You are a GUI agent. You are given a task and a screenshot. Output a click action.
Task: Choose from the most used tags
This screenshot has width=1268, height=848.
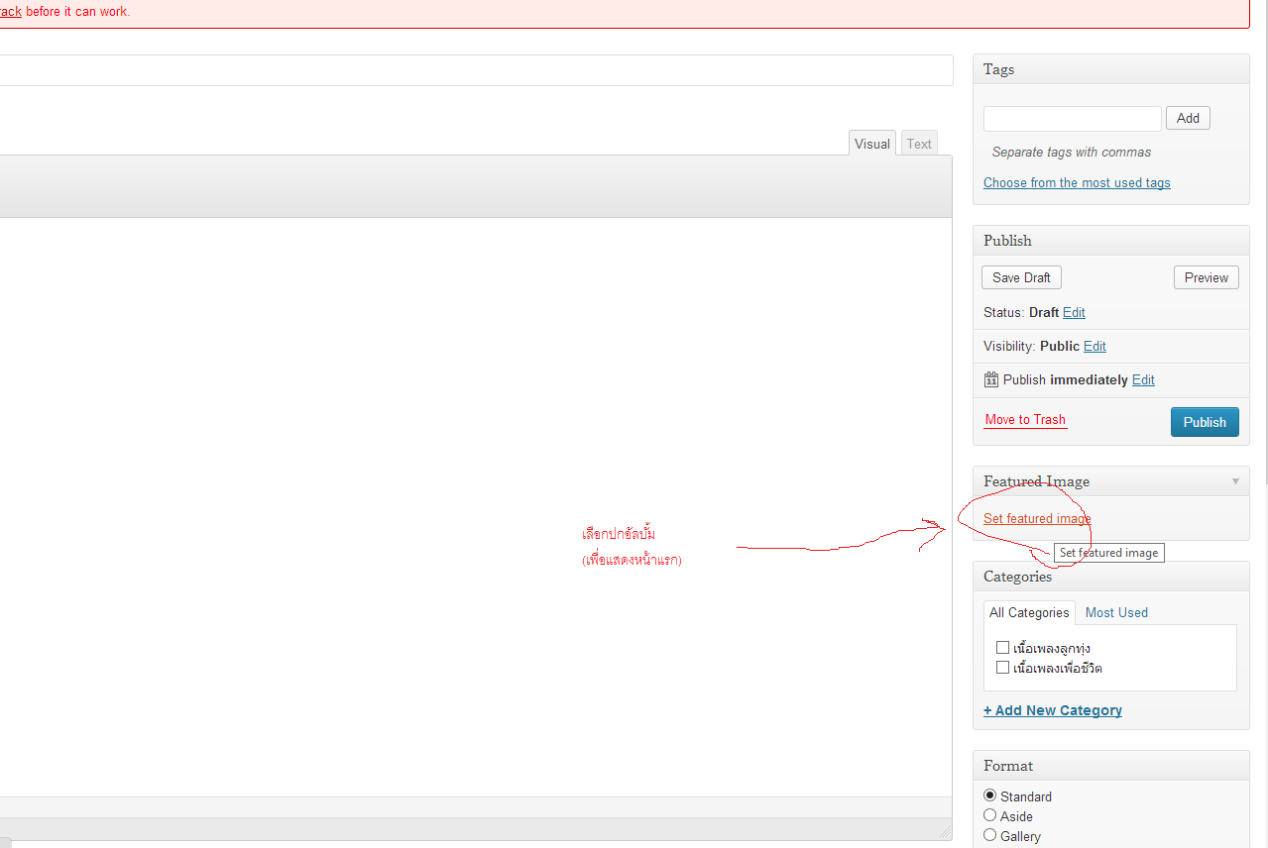pyautogui.click(x=1077, y=182)
